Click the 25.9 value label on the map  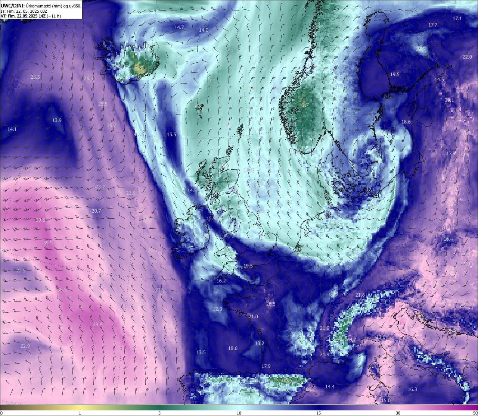coord(89,79)
